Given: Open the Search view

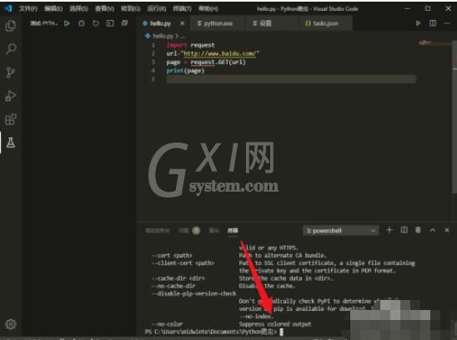Looking at the screenshot, I should (x=11, y=48).
